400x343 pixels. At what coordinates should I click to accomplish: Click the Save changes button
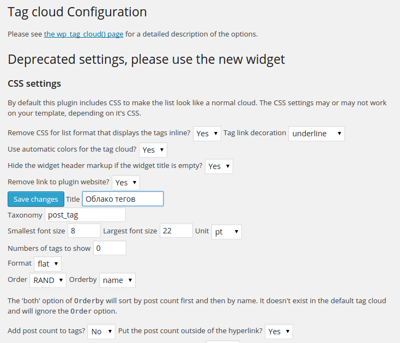click(35, 199)
